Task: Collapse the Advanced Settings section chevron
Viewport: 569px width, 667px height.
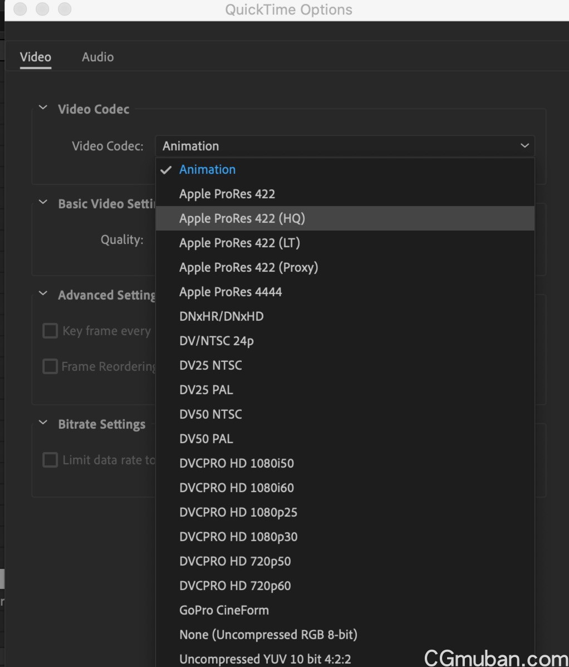Action: (x=43, y=295)
